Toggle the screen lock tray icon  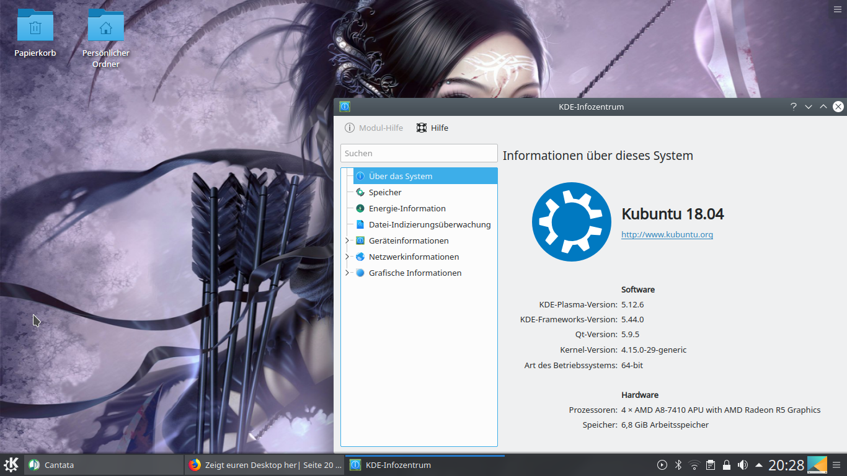tap(727, 464)
